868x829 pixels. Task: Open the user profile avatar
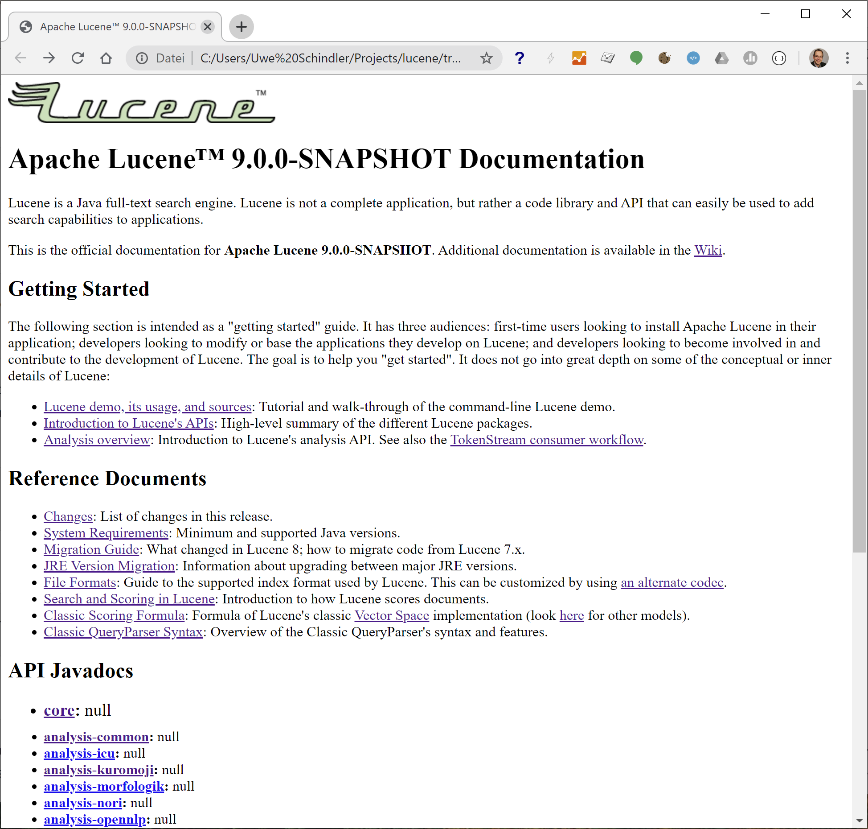coord(819,58)
